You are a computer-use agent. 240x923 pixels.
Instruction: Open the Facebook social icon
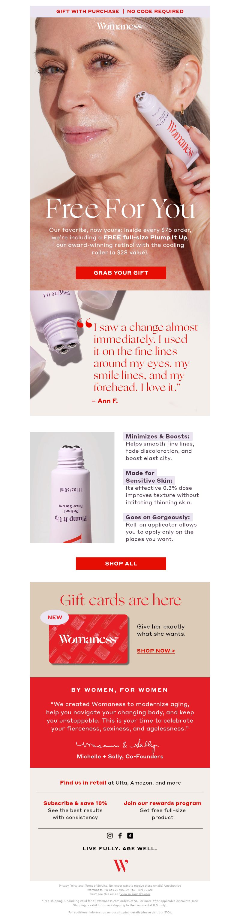point(120,835)
